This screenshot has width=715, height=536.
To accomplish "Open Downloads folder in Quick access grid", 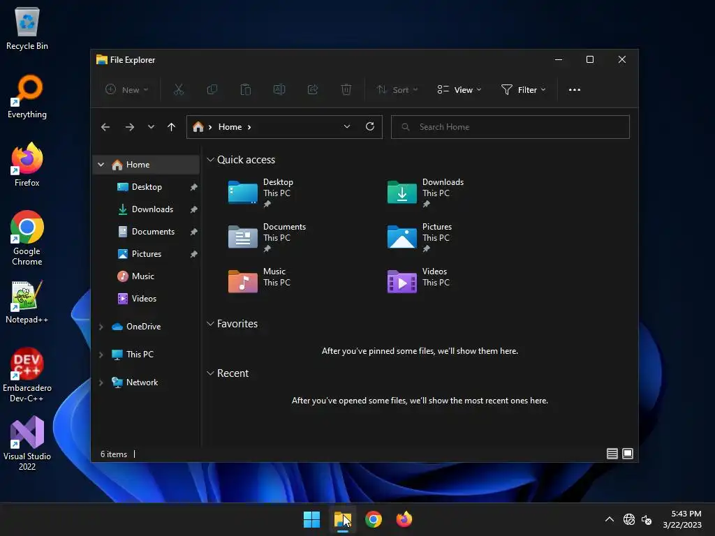I will click(x=425, y=193).
